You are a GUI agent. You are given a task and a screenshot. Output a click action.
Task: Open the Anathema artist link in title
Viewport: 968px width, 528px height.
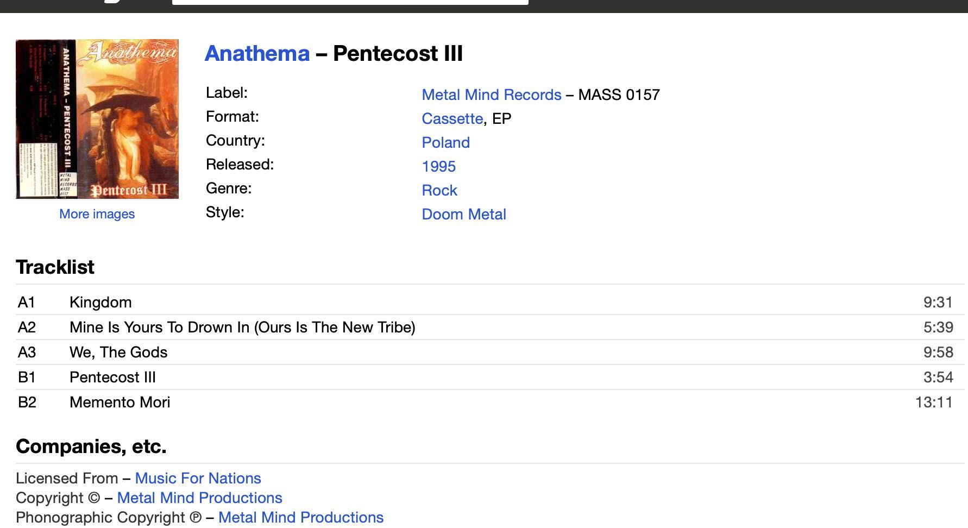tap(257, 53)
